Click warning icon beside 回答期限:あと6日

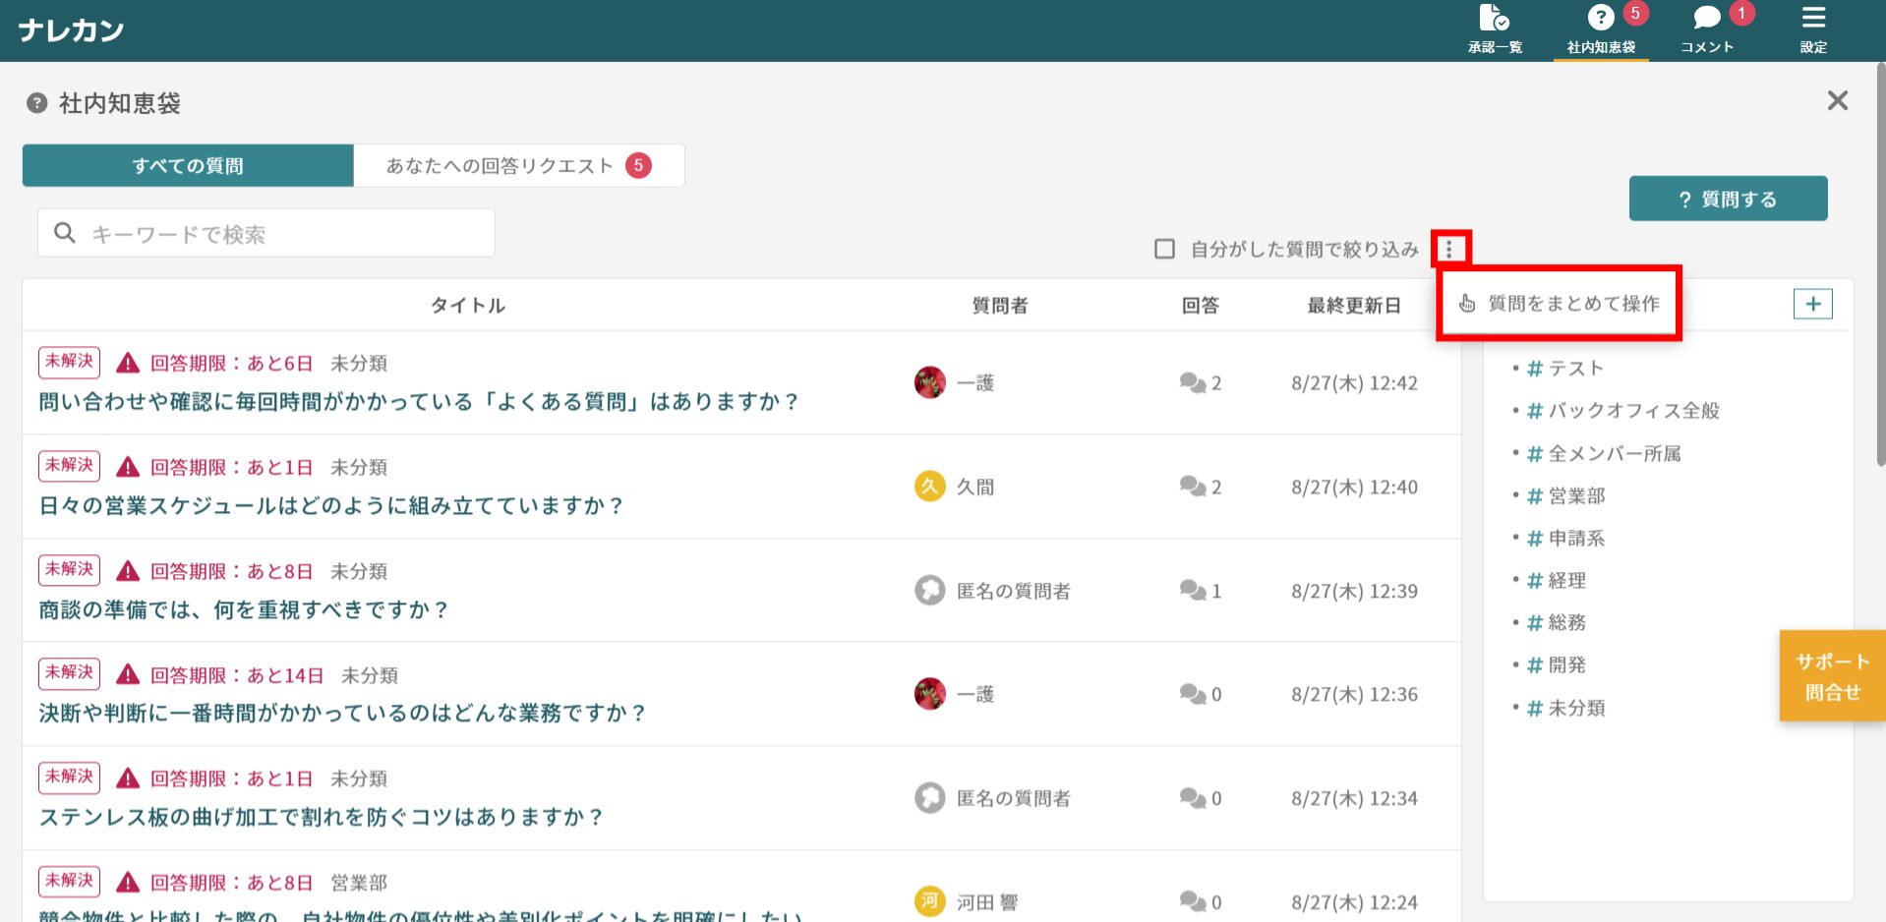coord(128,363)
